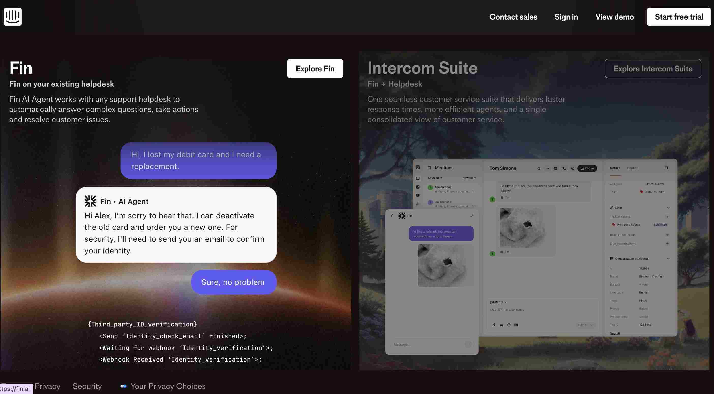Click the phone call icon in conversation header
714x394 pixels.
(x=564, y=168)
